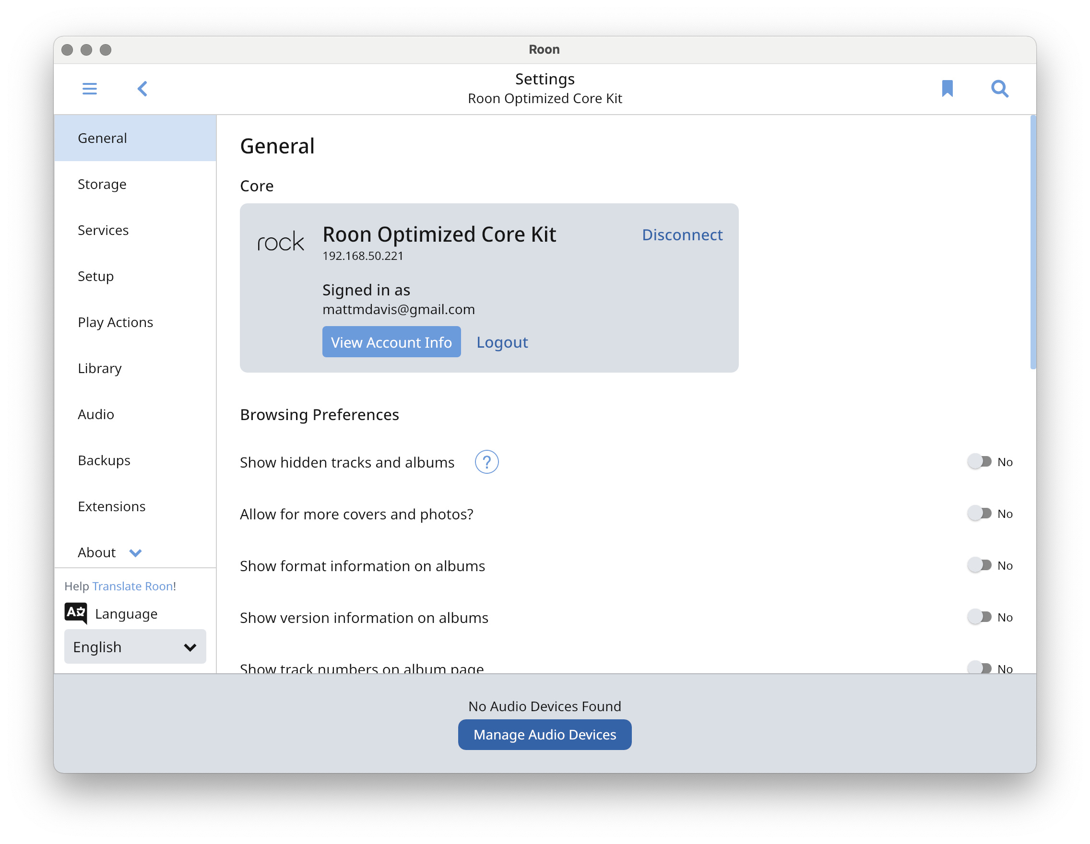Open the Storage settings section
The image size is (1090, 844).
[x=135, y=184]
